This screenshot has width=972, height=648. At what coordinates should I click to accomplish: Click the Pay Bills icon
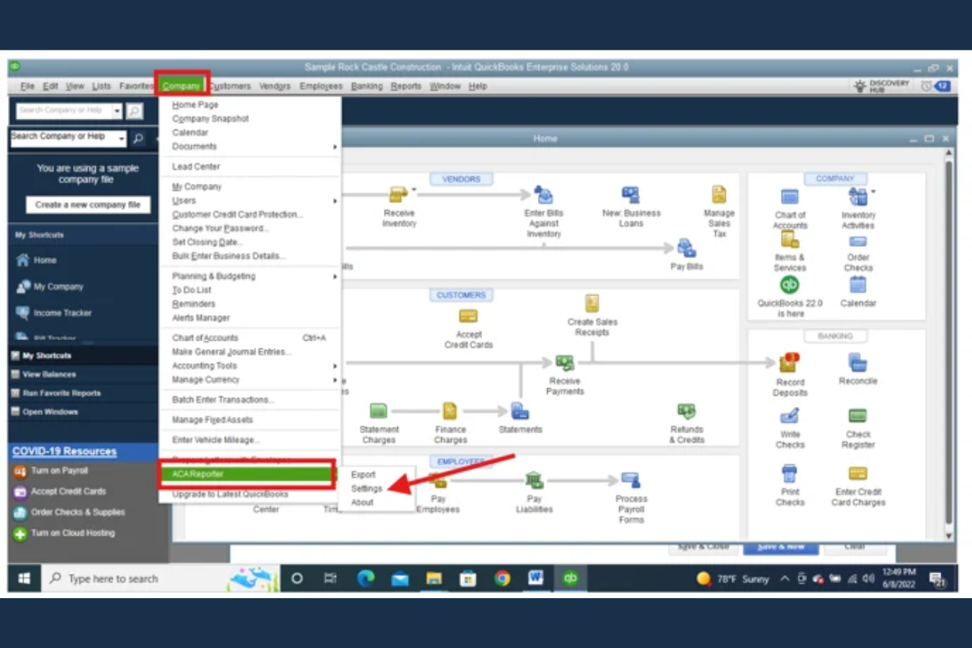[x=686, y=249]
